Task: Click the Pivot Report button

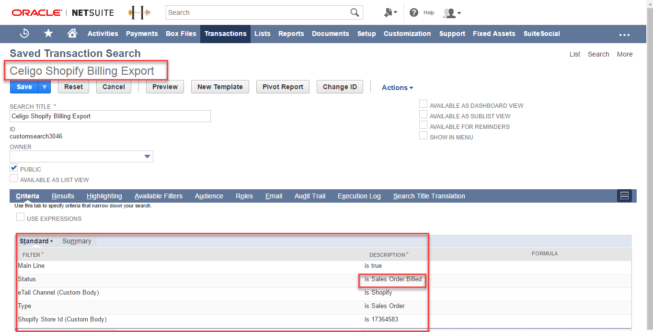Action: pos(283,87)
